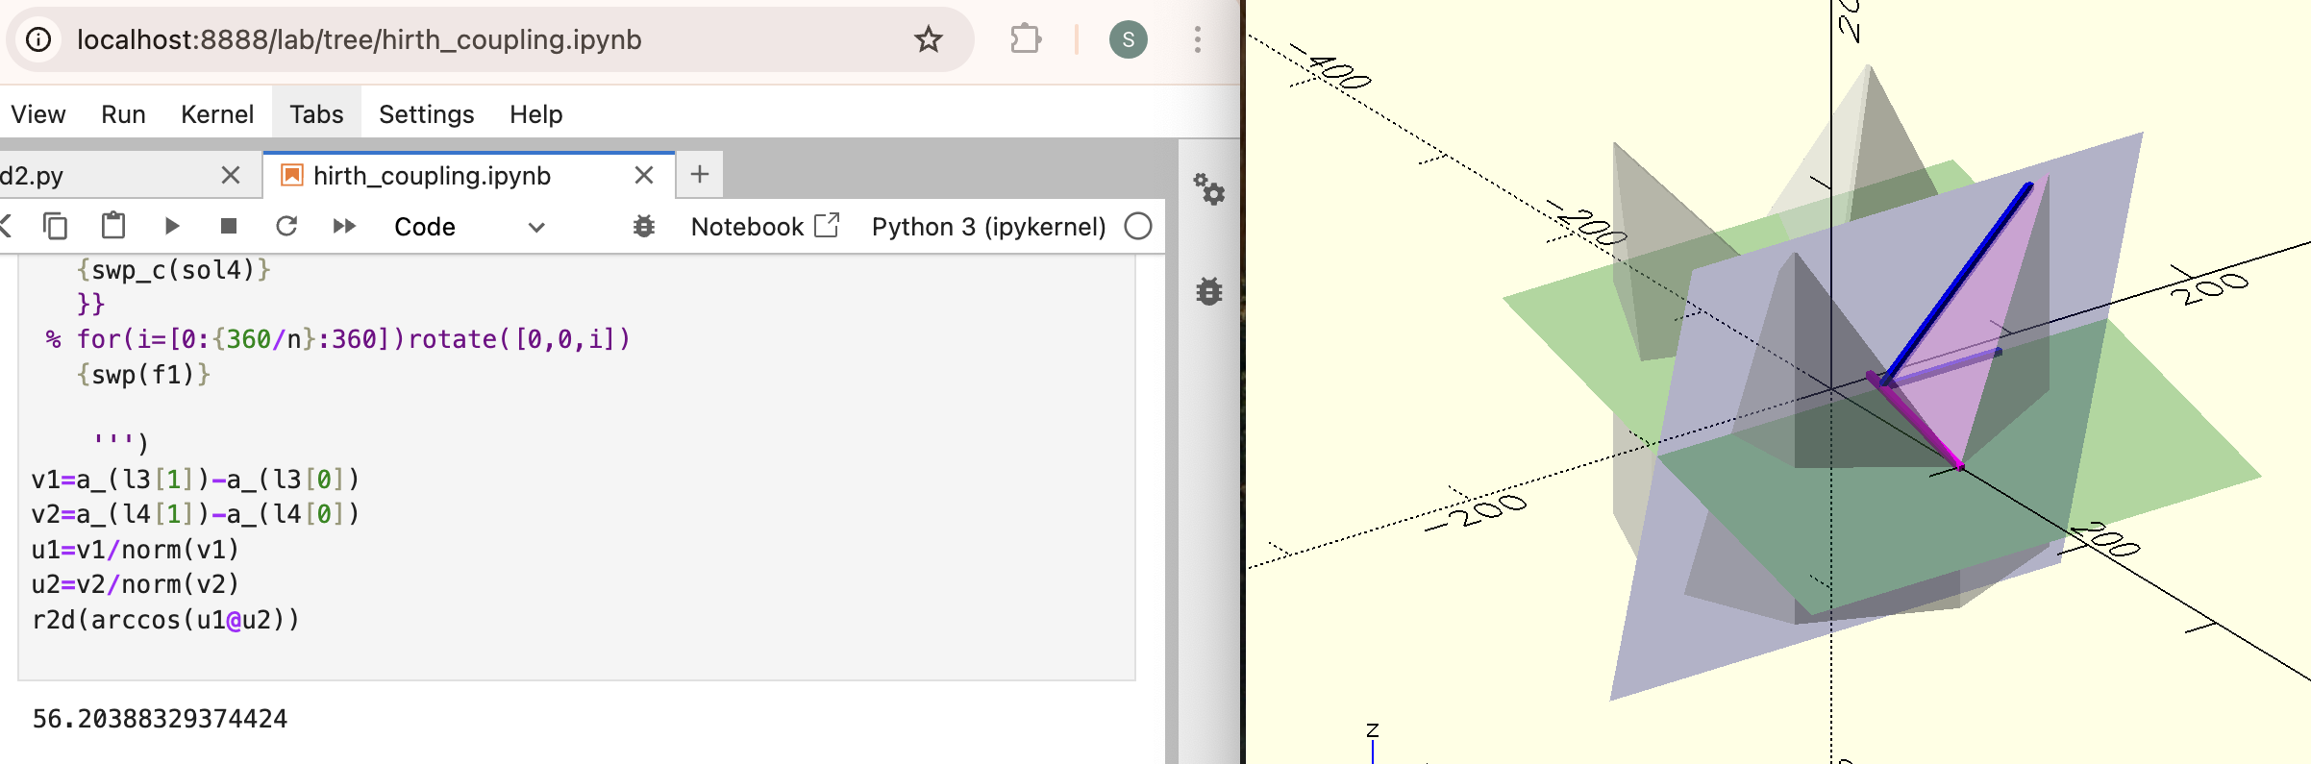Image resolution: width=2311 pixels, height=764 pixels.
Task: Run the current cell with play button
Action: [172, 226]
